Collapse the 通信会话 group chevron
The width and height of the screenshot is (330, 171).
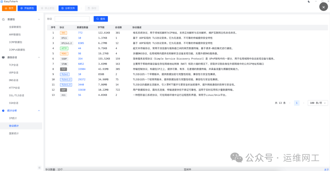pos(39,57)
